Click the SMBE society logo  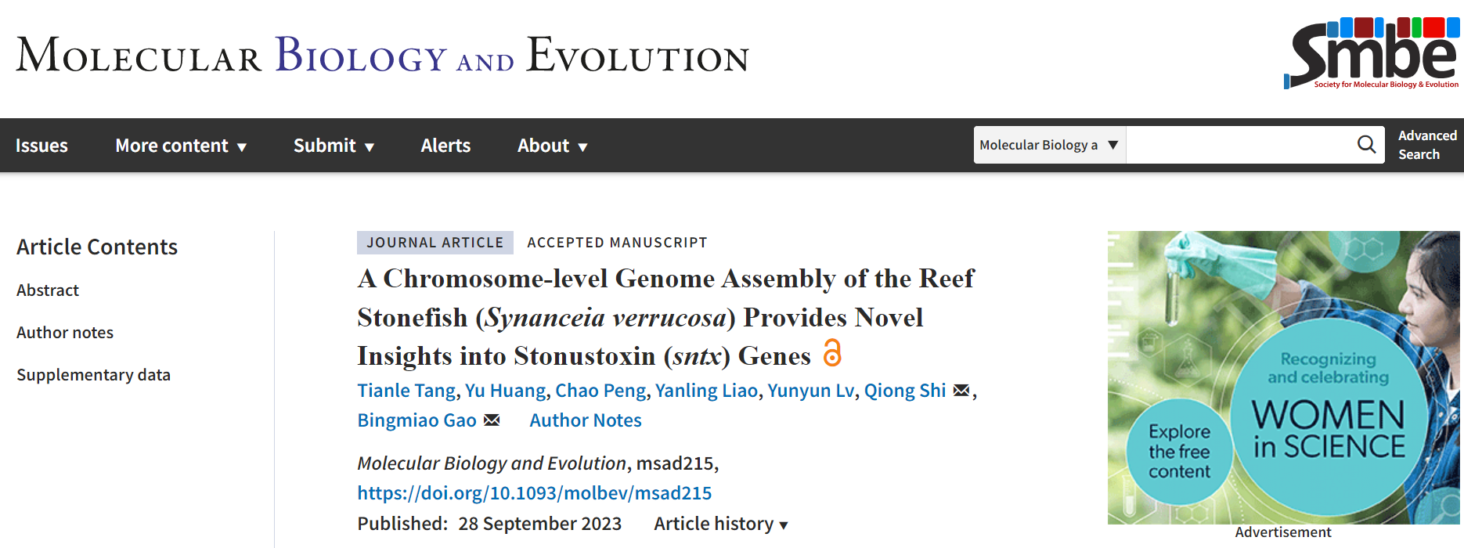[x=1371, y=53]
